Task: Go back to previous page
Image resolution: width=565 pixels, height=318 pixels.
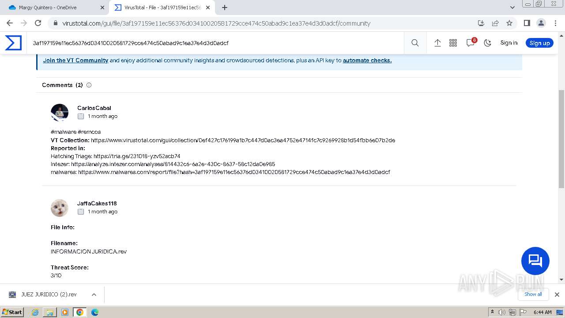Action: (x=10, y=23)
